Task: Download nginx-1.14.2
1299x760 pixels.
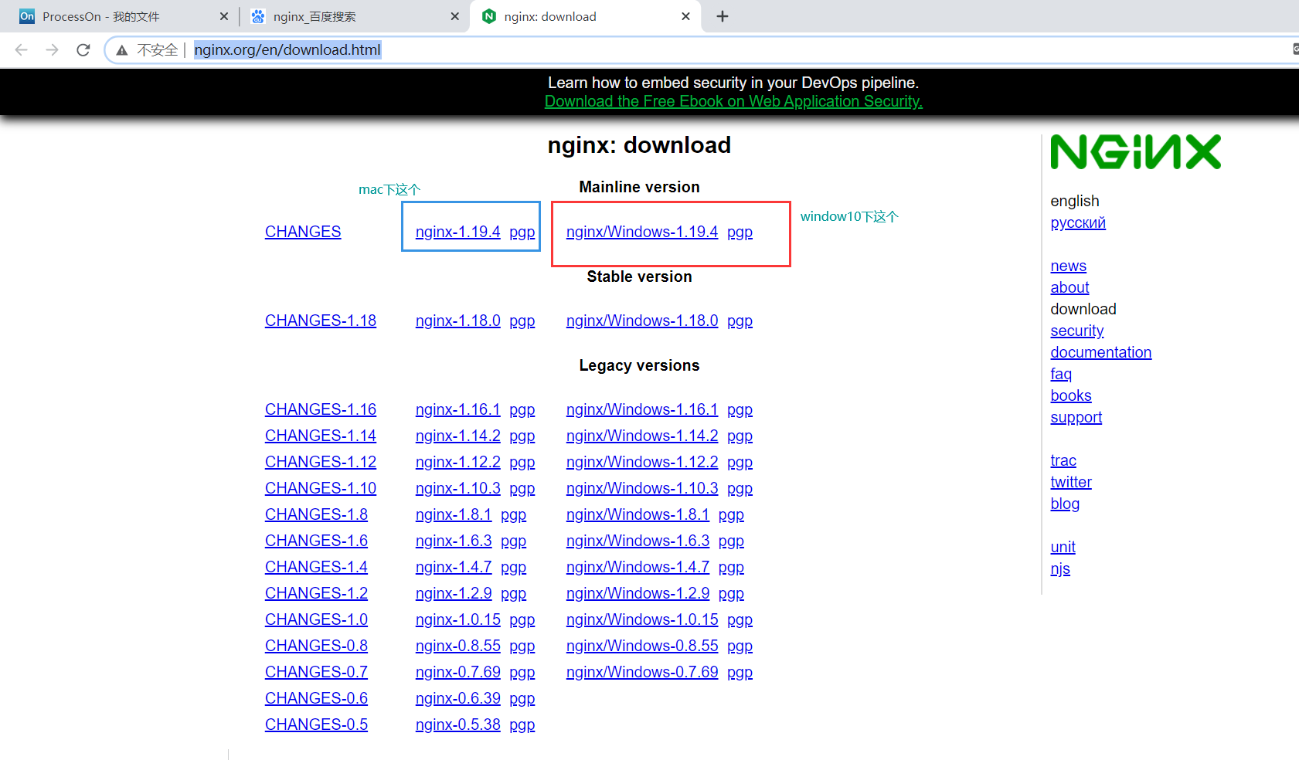Action: point(457,436)
